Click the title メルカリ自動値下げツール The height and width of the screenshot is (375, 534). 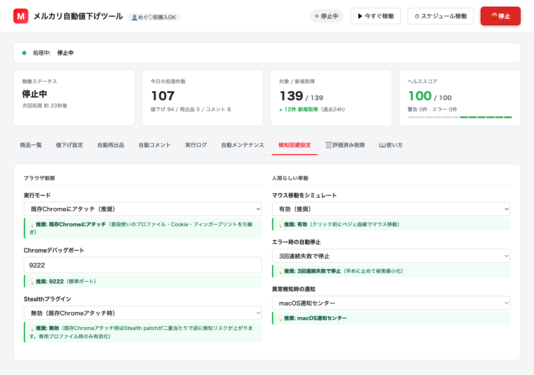click(x=78, y=16)
